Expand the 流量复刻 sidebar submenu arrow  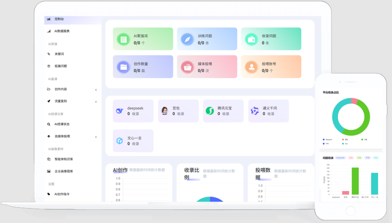(x=96, y=102)
